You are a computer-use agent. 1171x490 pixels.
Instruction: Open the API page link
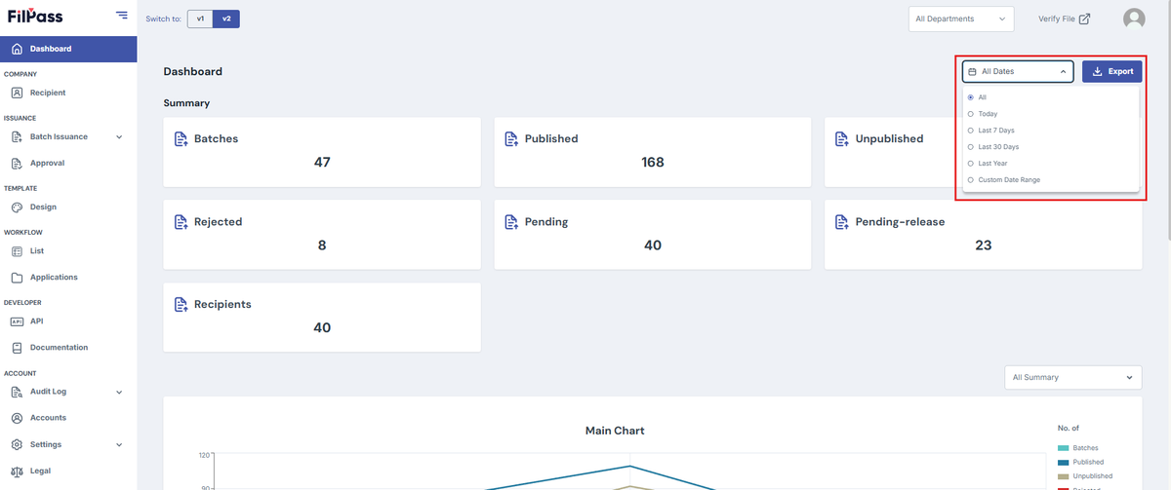(68, 320)
